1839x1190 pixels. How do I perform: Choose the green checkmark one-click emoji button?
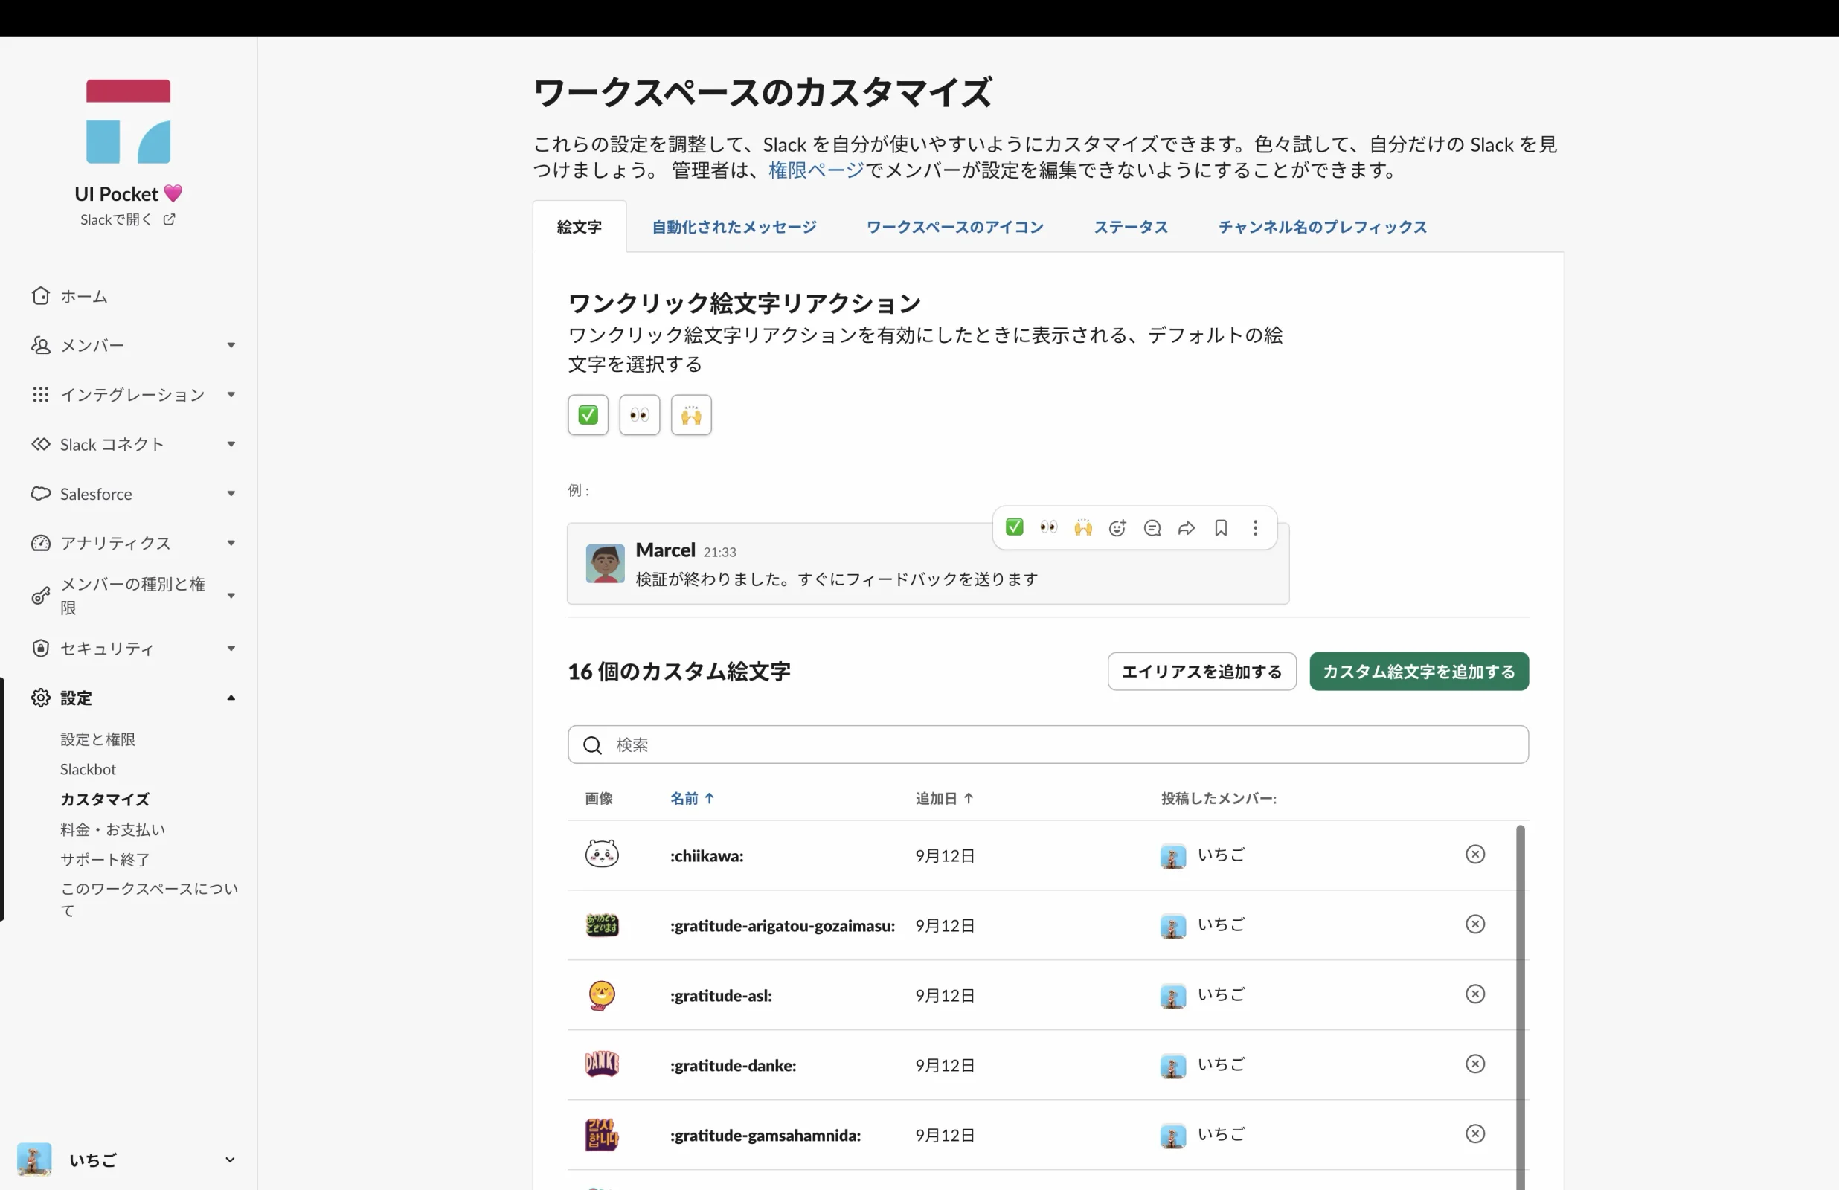coord(588,415)
